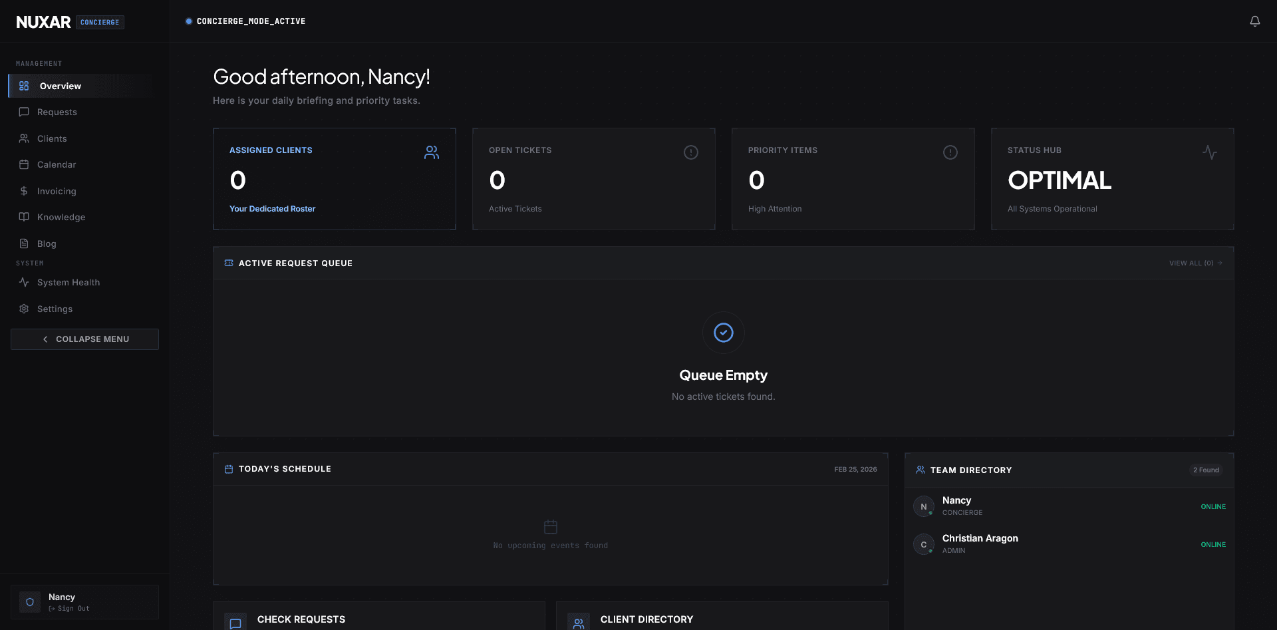The width and height of the screenshot is (1277, 630).
Task: Open System Health from sidebar
Action: click(x=69, y=283)
